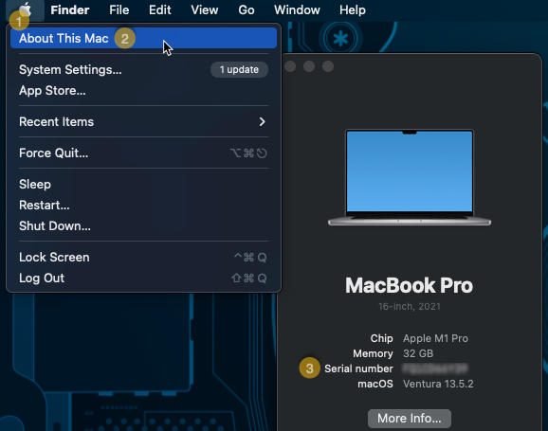Click the More Info button
Viewport: 548px width, 431px height.
[x=410, y=418]
